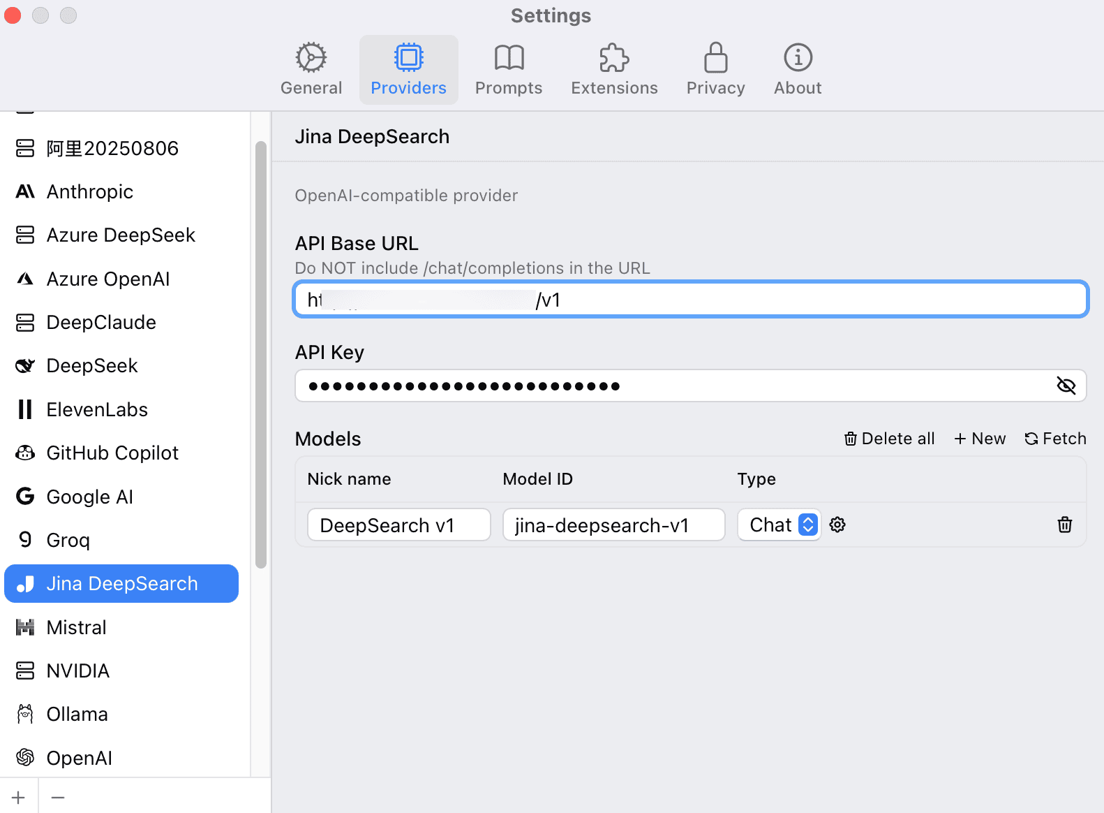Click the Nick name column header

pyautogui.click(x=349, y=479)
